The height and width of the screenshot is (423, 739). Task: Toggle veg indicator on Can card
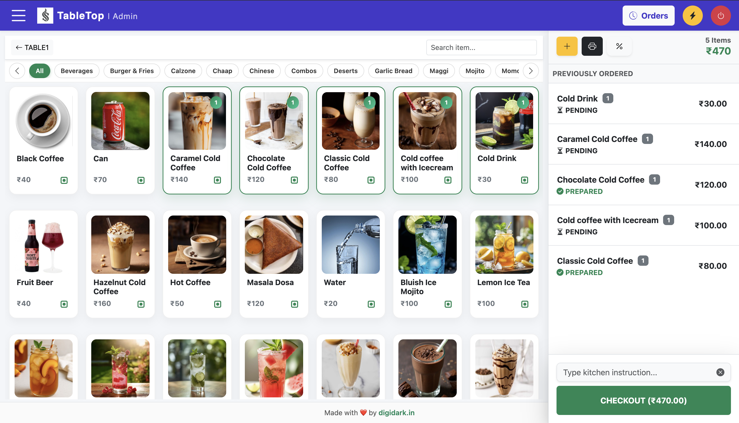click(x=141, y=180)
